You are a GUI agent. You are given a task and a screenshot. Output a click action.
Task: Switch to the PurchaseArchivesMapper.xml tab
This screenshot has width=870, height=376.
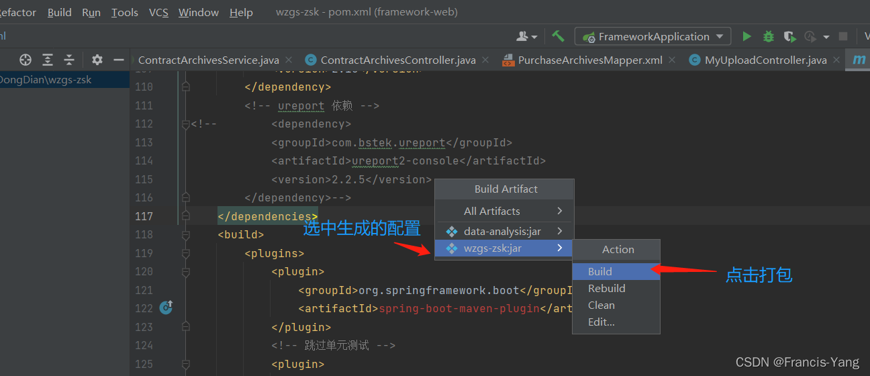[590, 60]
